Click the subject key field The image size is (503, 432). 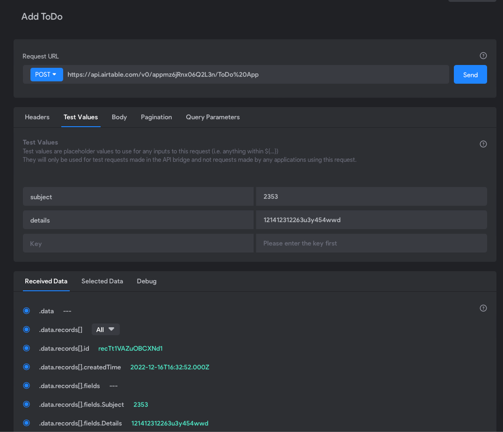[138, 197]
